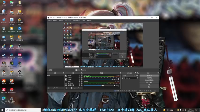The height and width of the screenshot is (112, 200).
Task: Toggle lock on the Display Capture source
Action: (82, 85)
